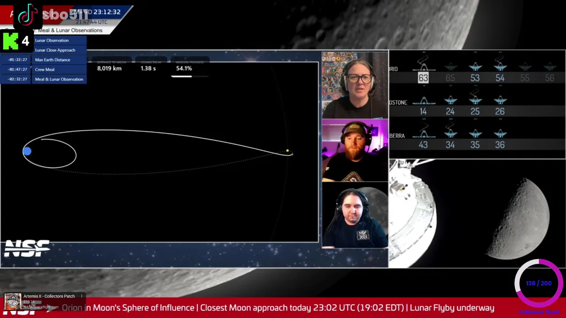
Task: Click the 1.38 s comms delay readout
Action: 148,68
